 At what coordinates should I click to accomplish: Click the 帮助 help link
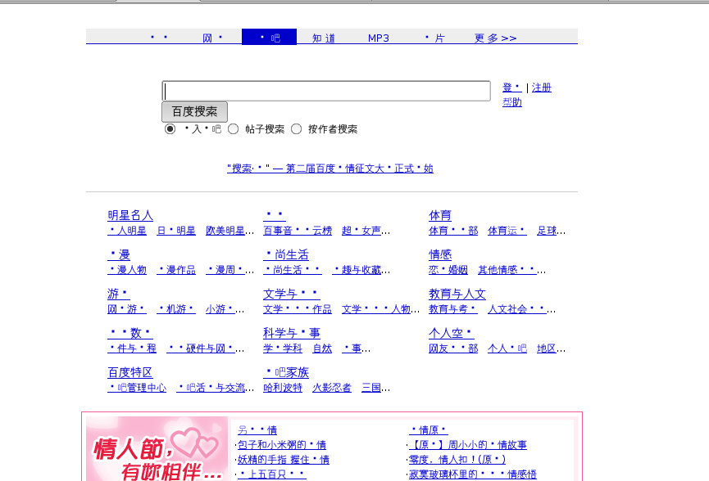(511, 102)
